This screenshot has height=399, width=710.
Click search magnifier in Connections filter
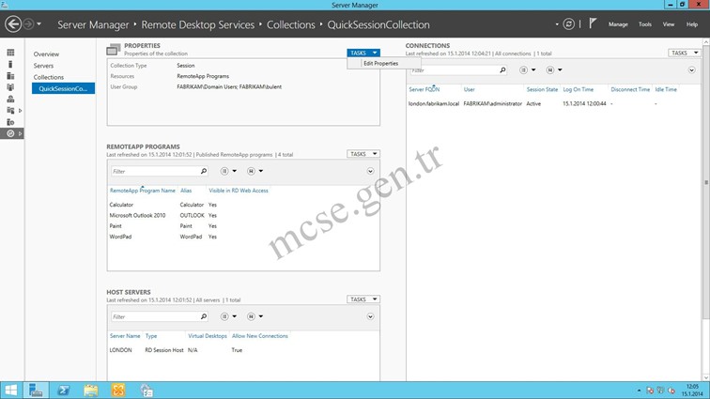pyautogui.click(x=502, y=70)
